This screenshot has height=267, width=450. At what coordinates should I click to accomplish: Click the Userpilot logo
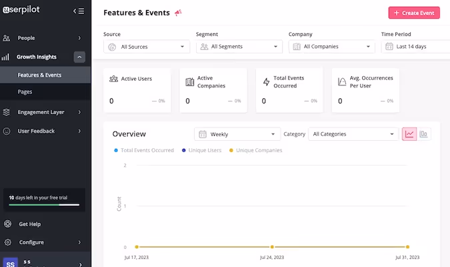pos(21,10)
